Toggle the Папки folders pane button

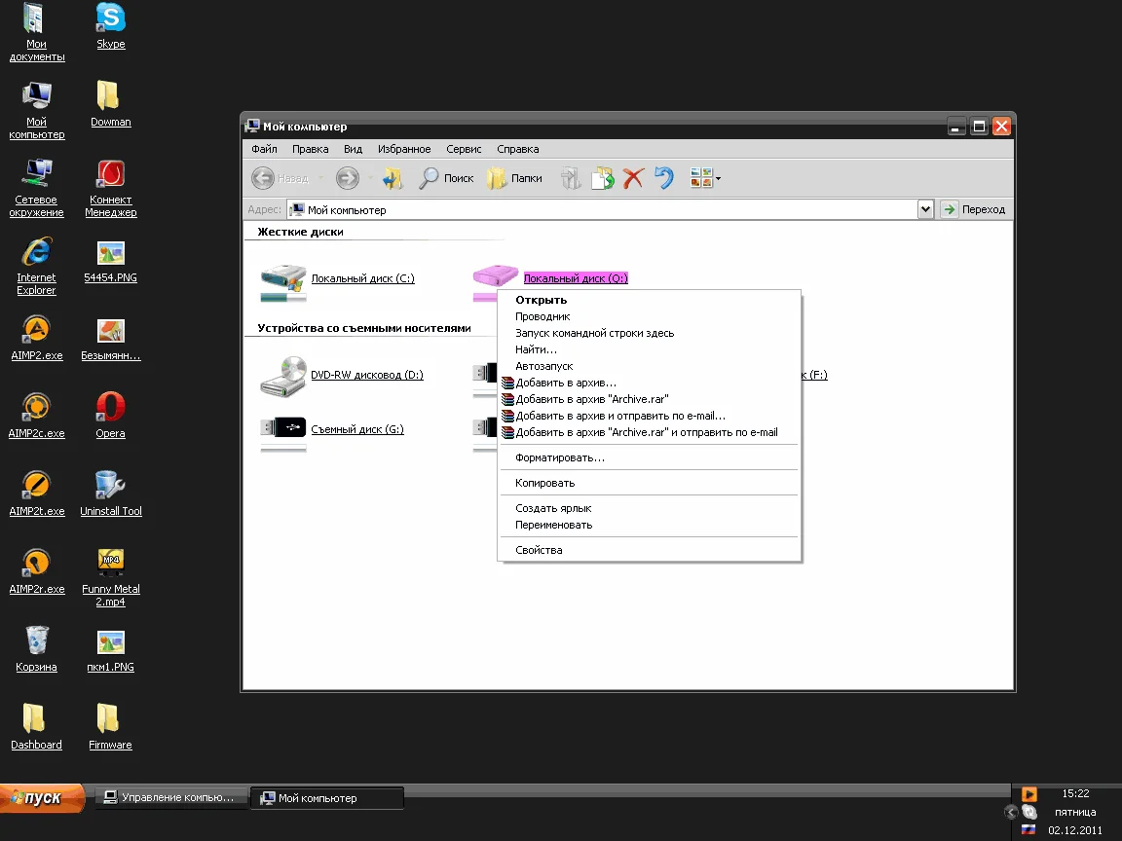514,178
